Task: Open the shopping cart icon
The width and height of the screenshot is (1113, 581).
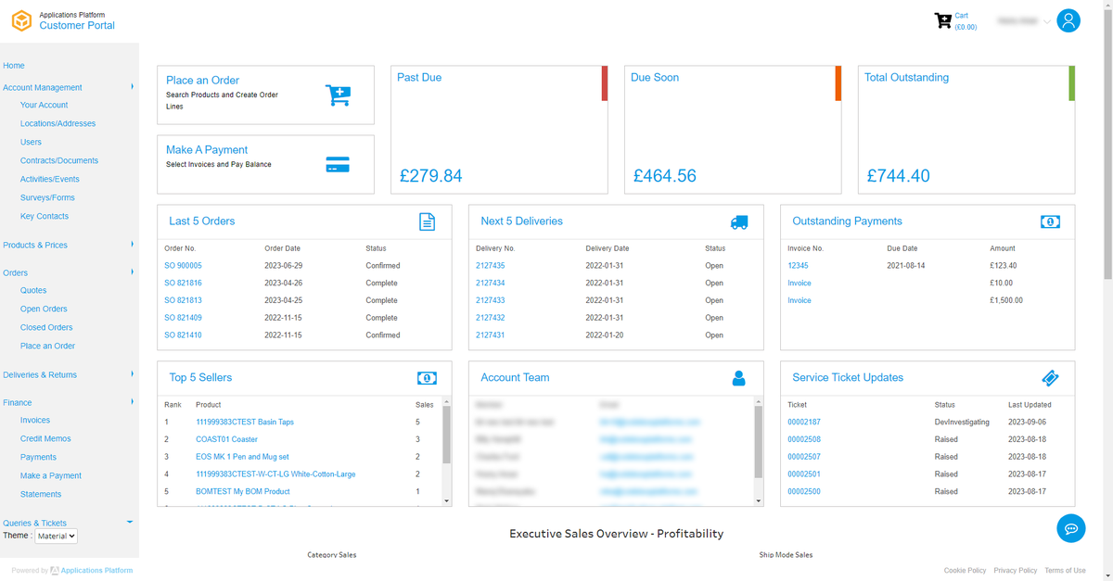Action: tap(942, 20)
